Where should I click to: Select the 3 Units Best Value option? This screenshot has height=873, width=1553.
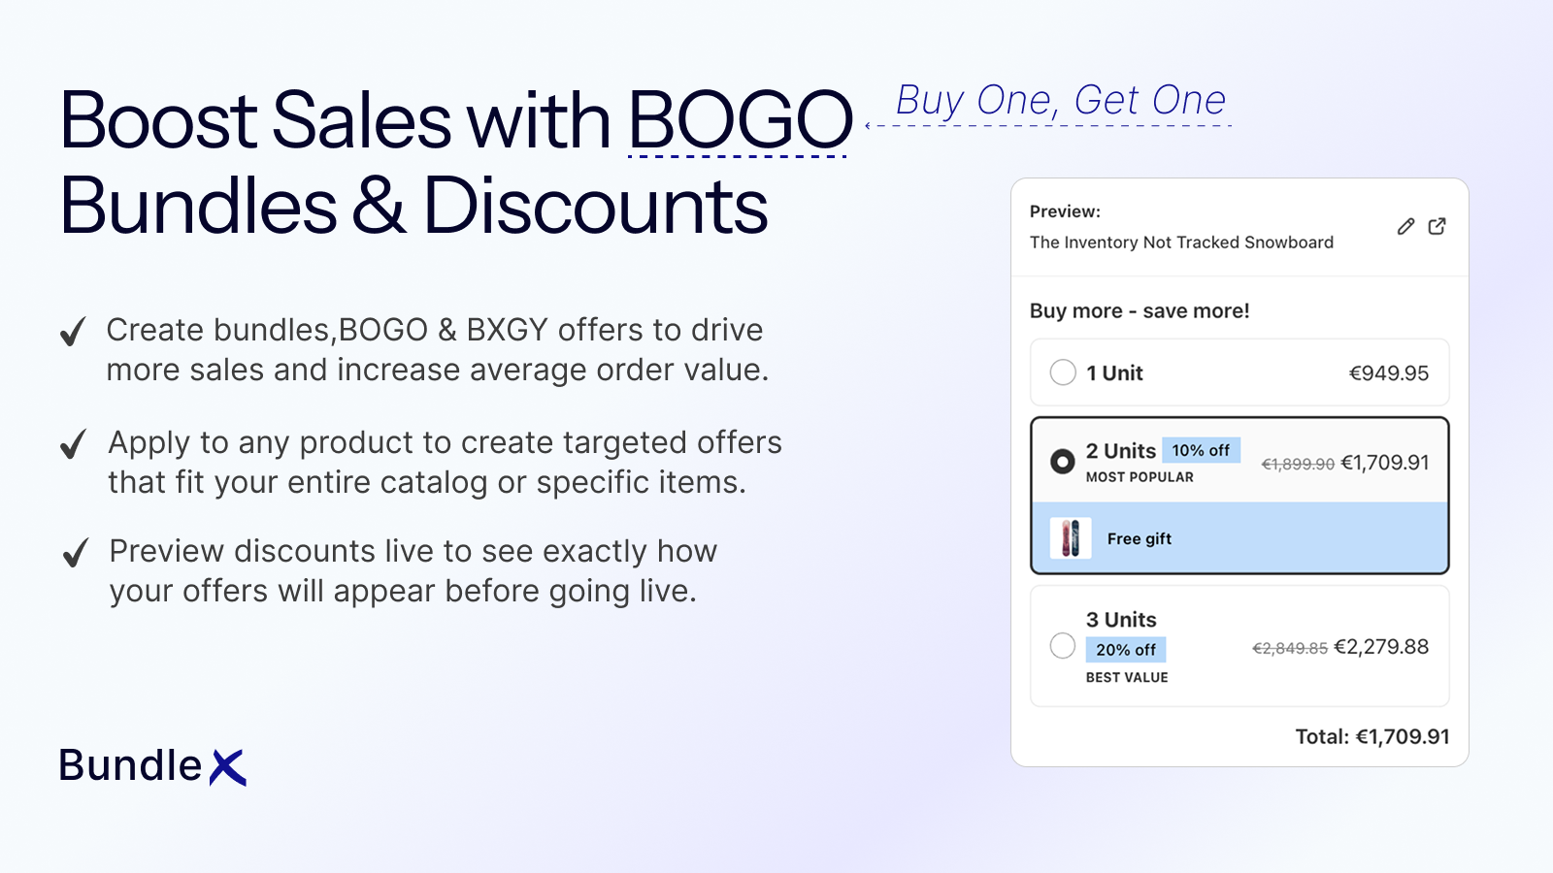point(1063,646)
